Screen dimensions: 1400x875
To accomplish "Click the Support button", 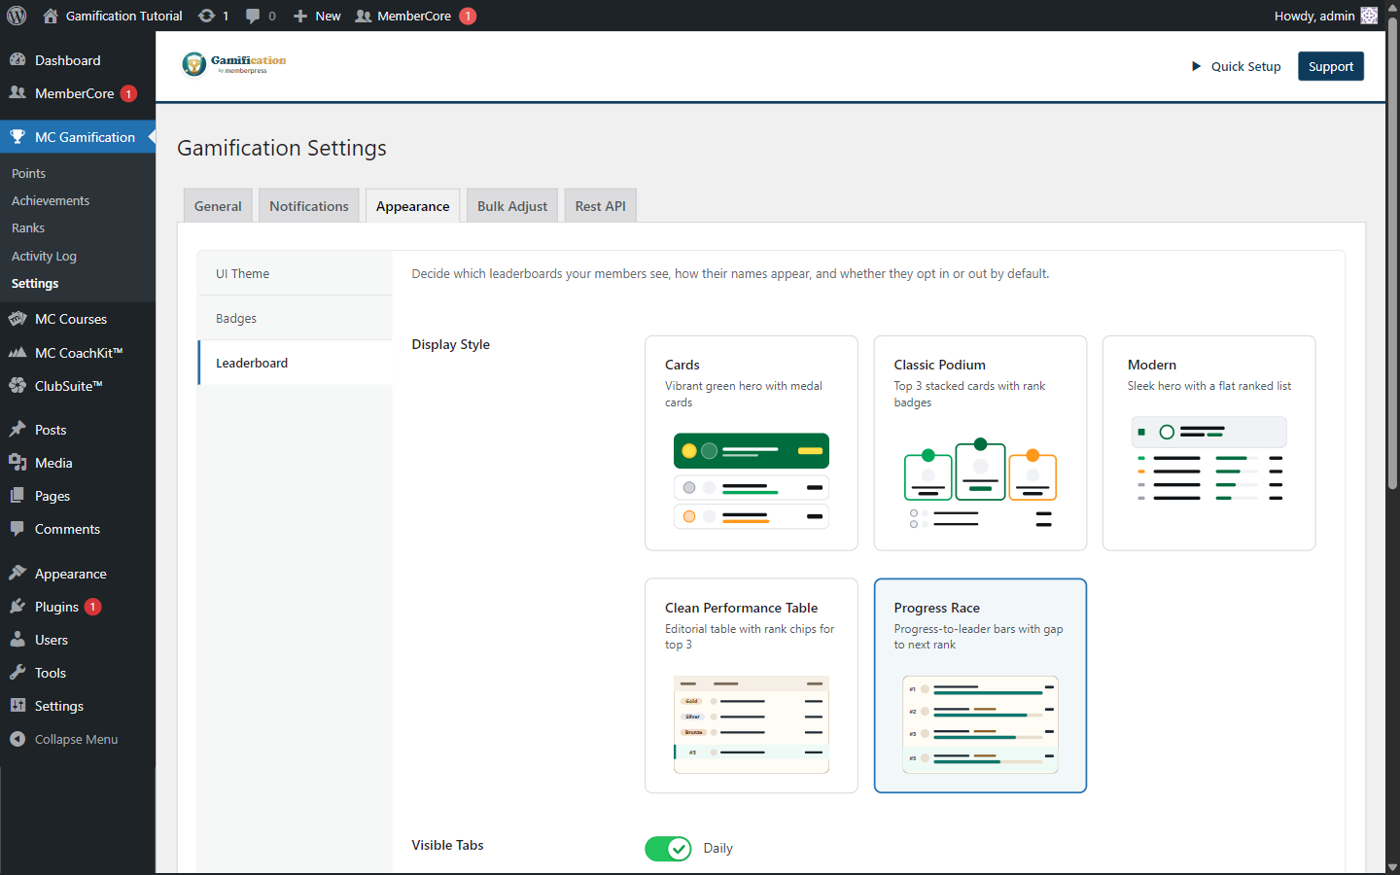I will 1331,66.
